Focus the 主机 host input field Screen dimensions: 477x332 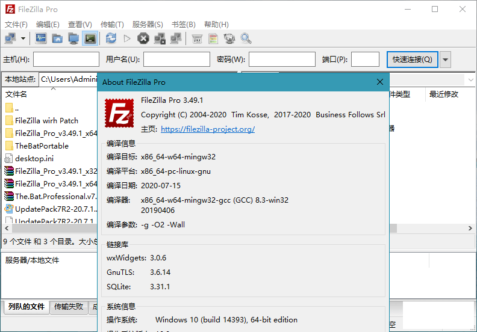[x=66, y=59]
